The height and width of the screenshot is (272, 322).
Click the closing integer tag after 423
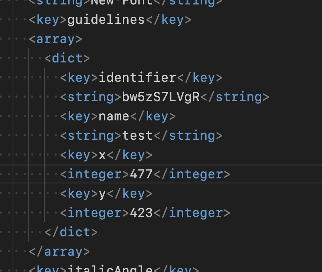[192, 213]
